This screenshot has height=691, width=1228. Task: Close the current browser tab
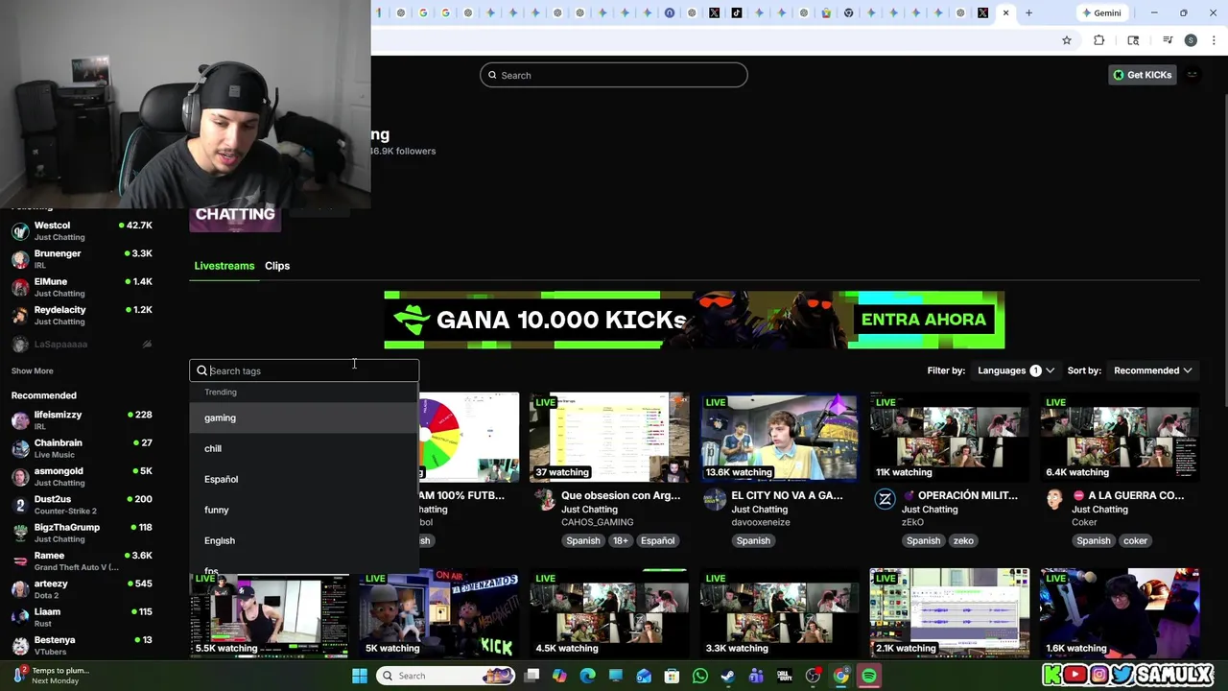[x=1005, y=12]
